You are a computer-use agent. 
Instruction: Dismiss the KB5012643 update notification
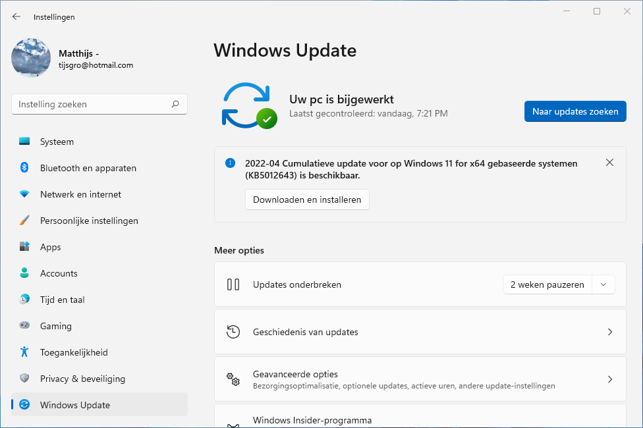pos(609,163)
